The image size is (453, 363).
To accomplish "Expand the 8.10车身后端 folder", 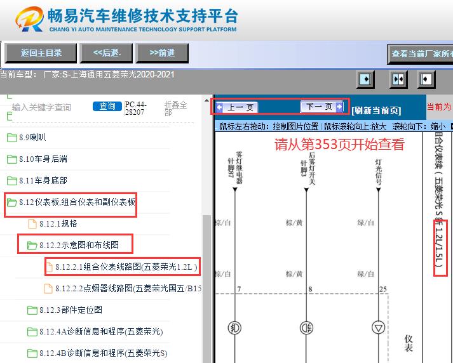I will 43,159.
